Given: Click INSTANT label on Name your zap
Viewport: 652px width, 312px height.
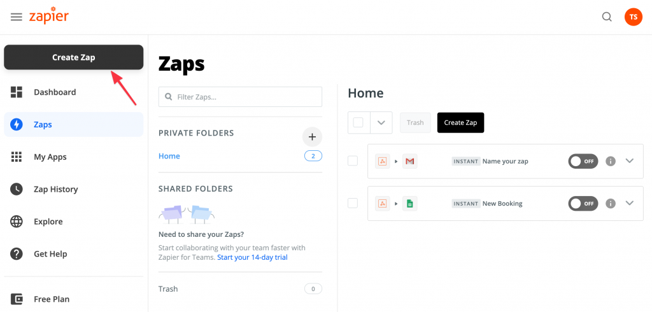Looking at the screenshot, I should pyautogui.click(x=466, y=161).
